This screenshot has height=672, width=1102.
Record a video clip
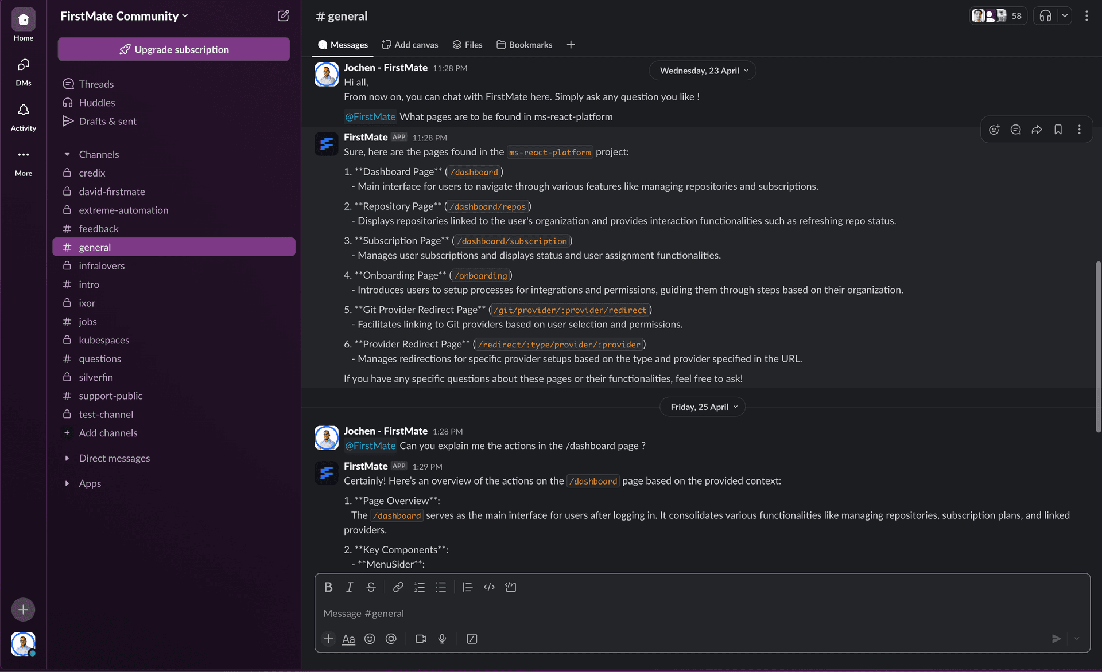[x=421, y=639]
